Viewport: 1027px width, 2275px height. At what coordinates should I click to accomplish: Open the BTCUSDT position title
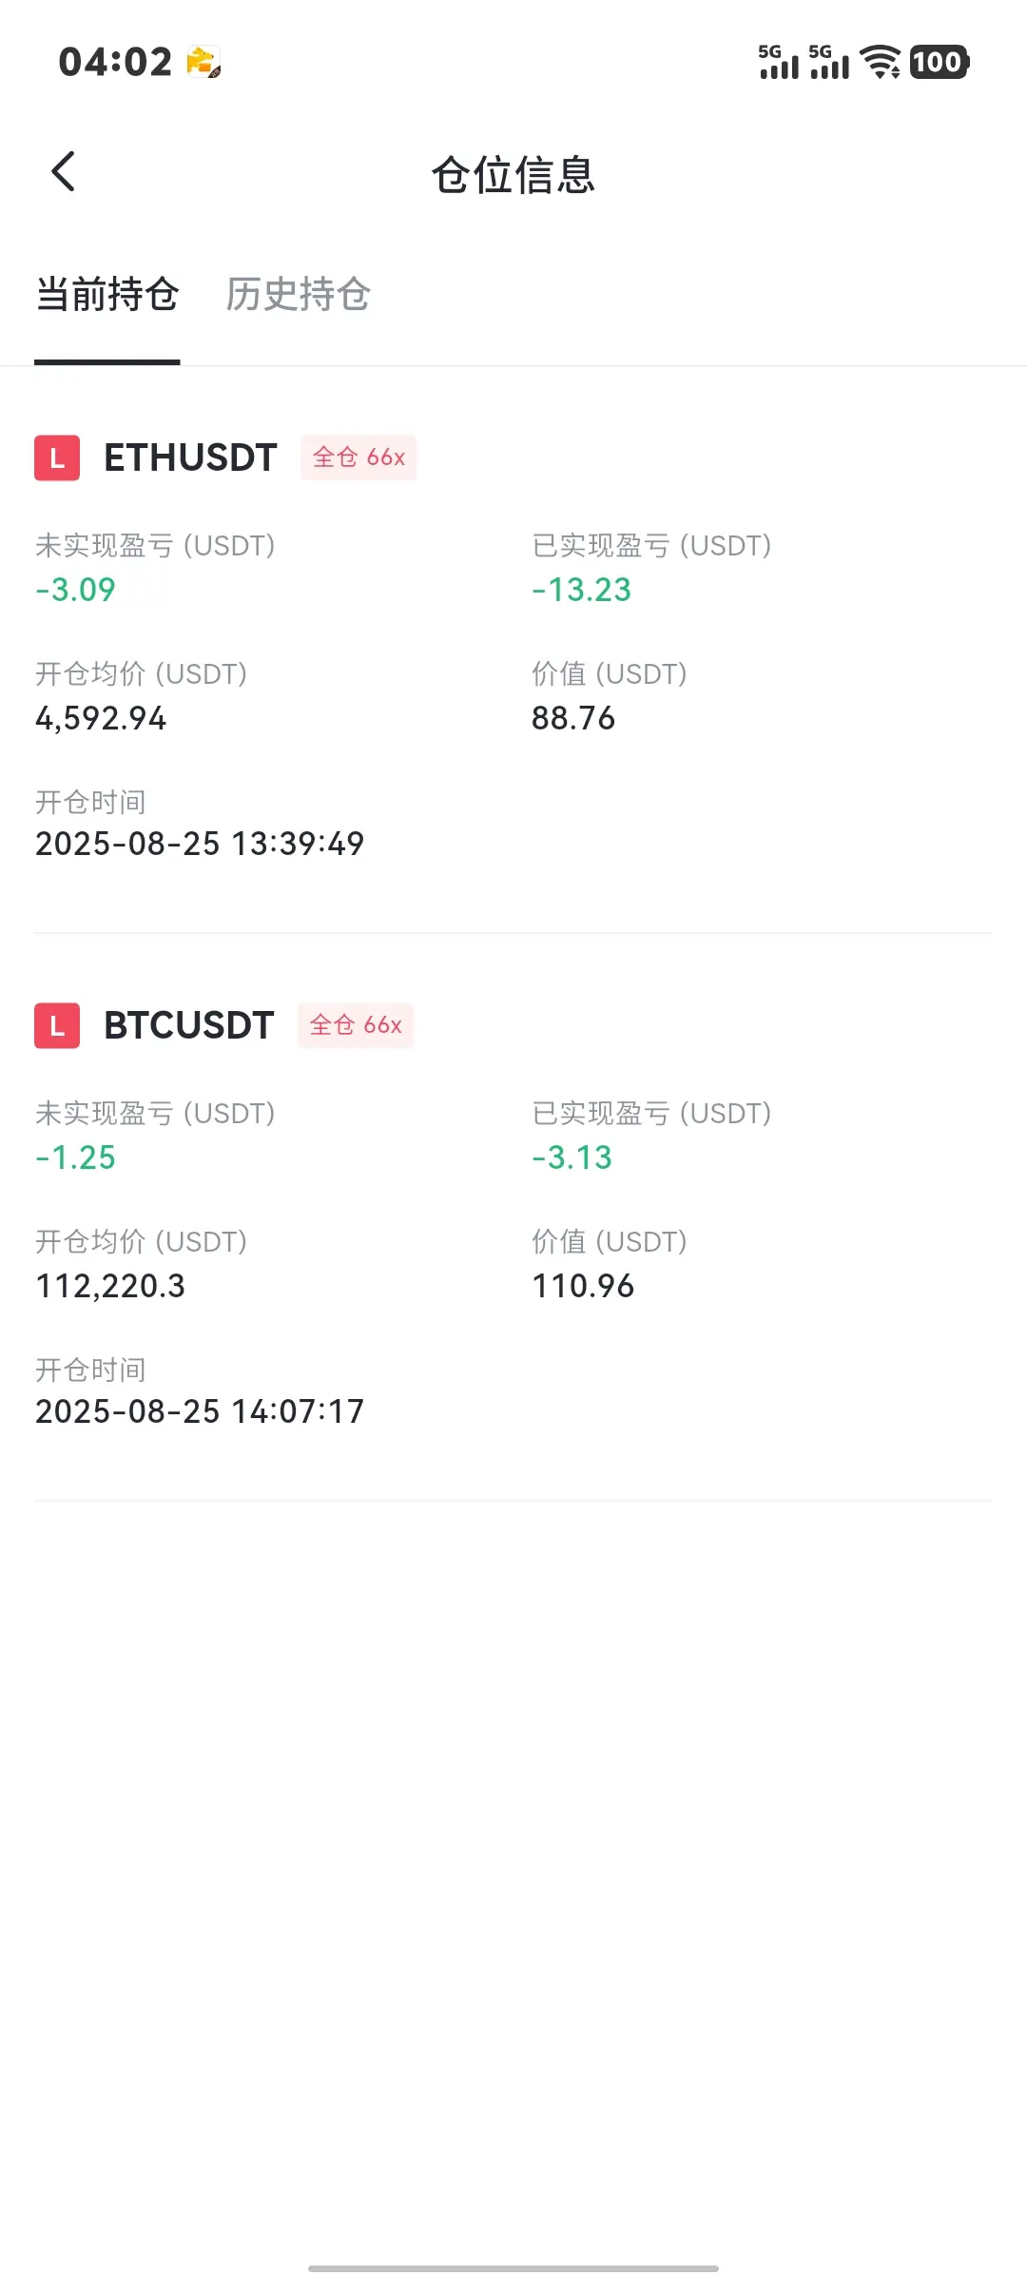pyautogui.click(x=189, y=1025)
